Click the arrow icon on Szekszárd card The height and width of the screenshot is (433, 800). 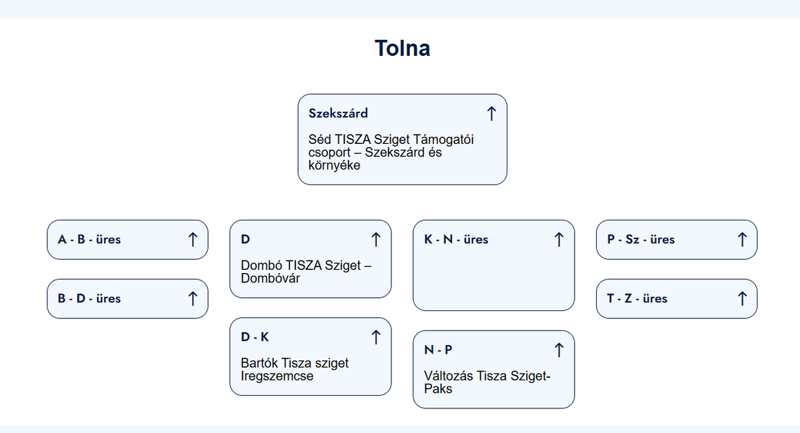491,113
